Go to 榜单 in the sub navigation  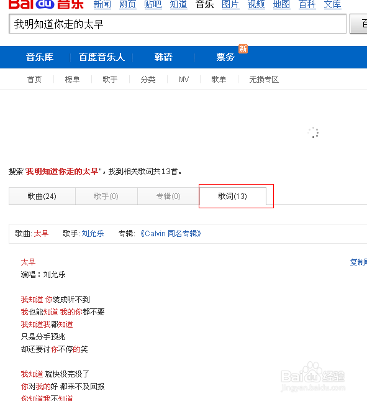tap(72, 80)
